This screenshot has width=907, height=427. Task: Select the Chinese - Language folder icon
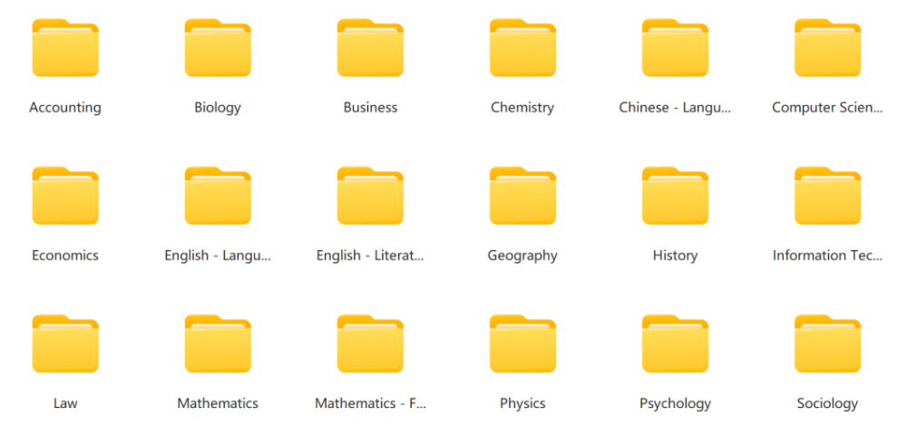coord(675,49)
